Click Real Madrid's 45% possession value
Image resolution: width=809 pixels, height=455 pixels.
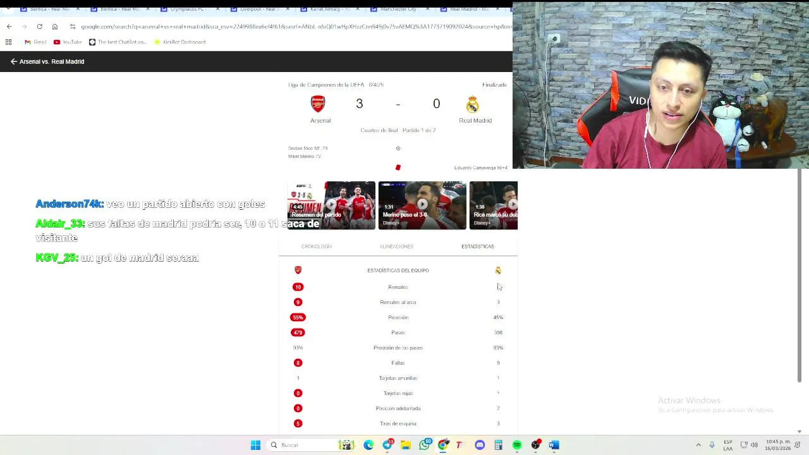click(x=498, y=317)
